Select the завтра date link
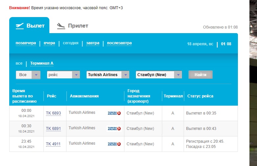Screen dimensions: 257x166 click(92, 43)
